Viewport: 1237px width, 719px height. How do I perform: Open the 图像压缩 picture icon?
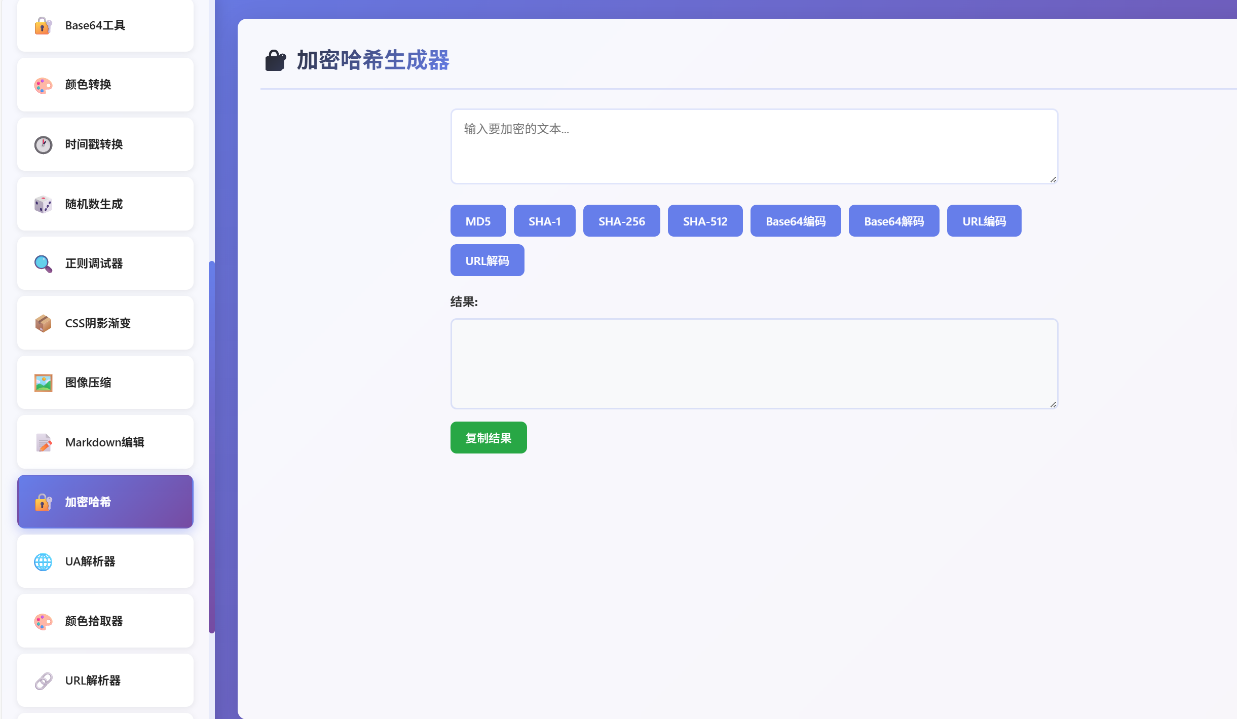point(43,383)
